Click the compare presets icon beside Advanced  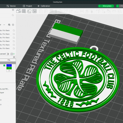(x=12, y=54)
